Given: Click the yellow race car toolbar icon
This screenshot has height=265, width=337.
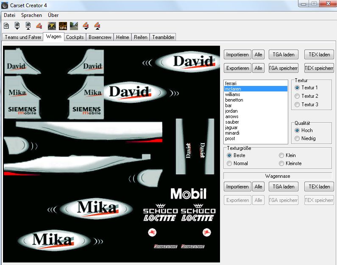Looking at the screenshot, I should (x=52, y=26).
